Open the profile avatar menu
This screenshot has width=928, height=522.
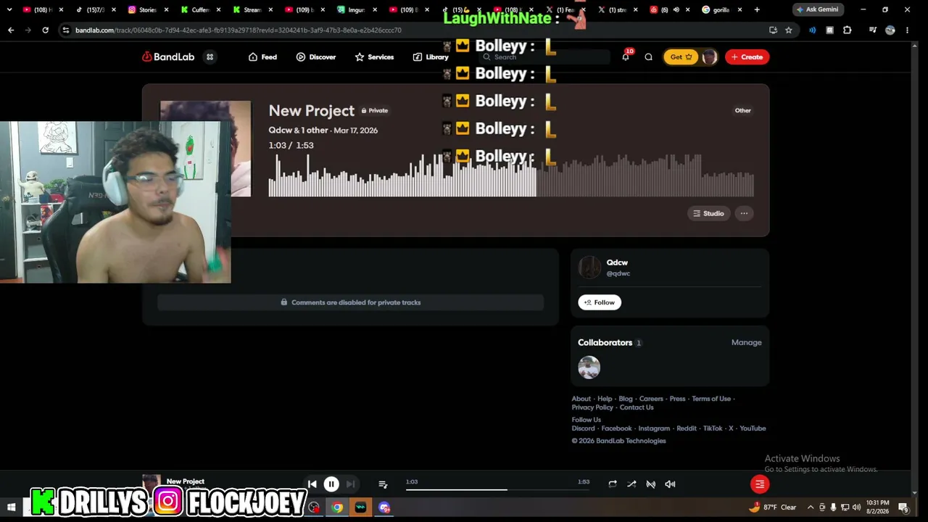click(709, 57)
